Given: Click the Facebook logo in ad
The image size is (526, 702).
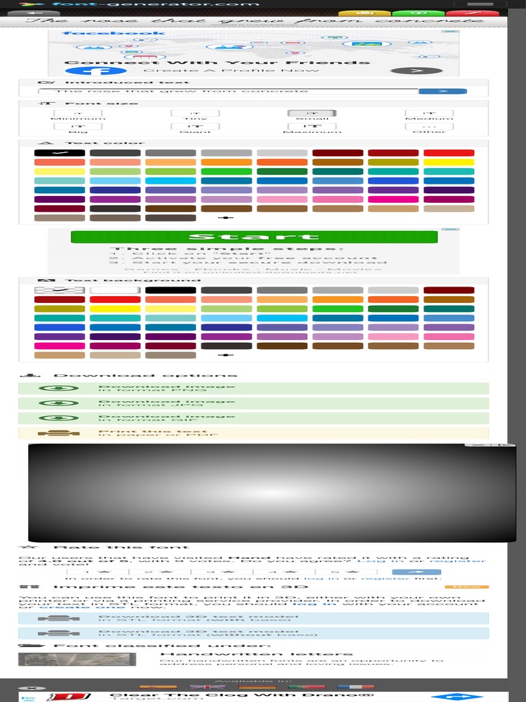Looking at the screenshot, I should point(96,71).
